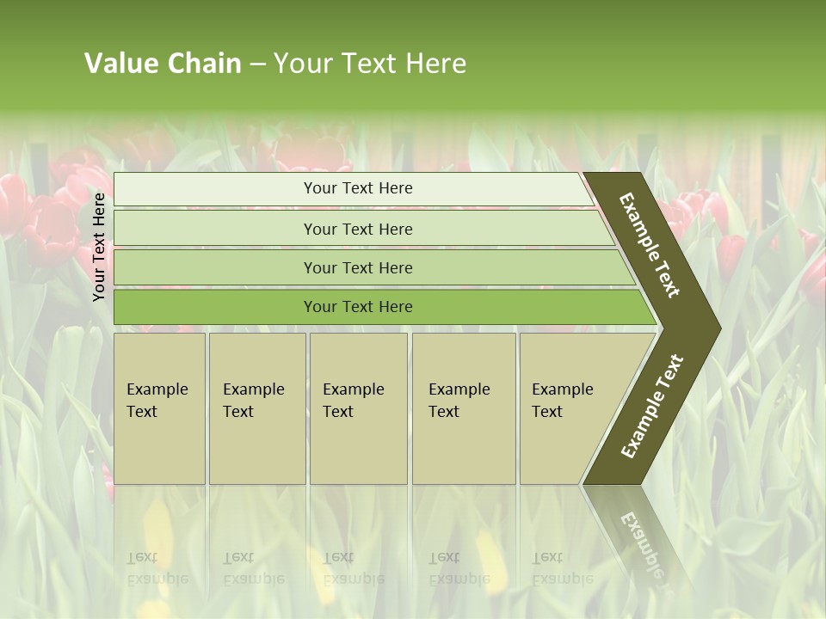Select the fourth 'Example Text' box
The height and width of the screenshot is (619, 826).
[x=463, y=408]
